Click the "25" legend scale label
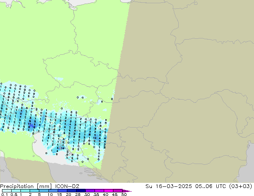Screen dimensions: 254x196 [78, 194]
